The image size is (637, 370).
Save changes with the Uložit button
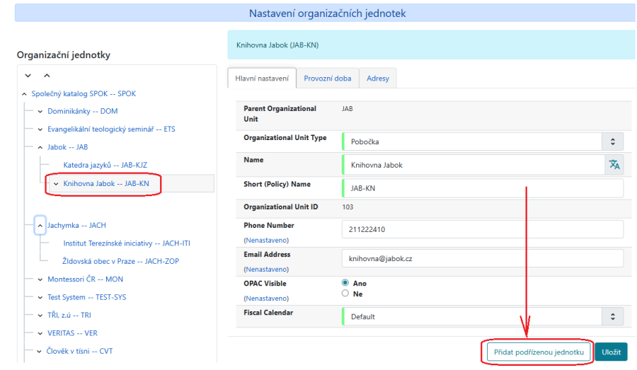(611, 352)
